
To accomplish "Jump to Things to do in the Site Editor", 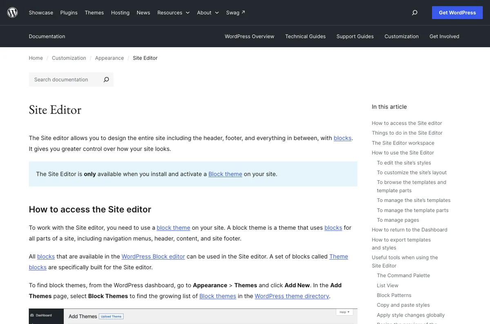I will [x=407, y=133].
